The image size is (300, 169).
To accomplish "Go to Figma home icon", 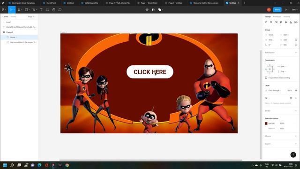I will point(3,3).
